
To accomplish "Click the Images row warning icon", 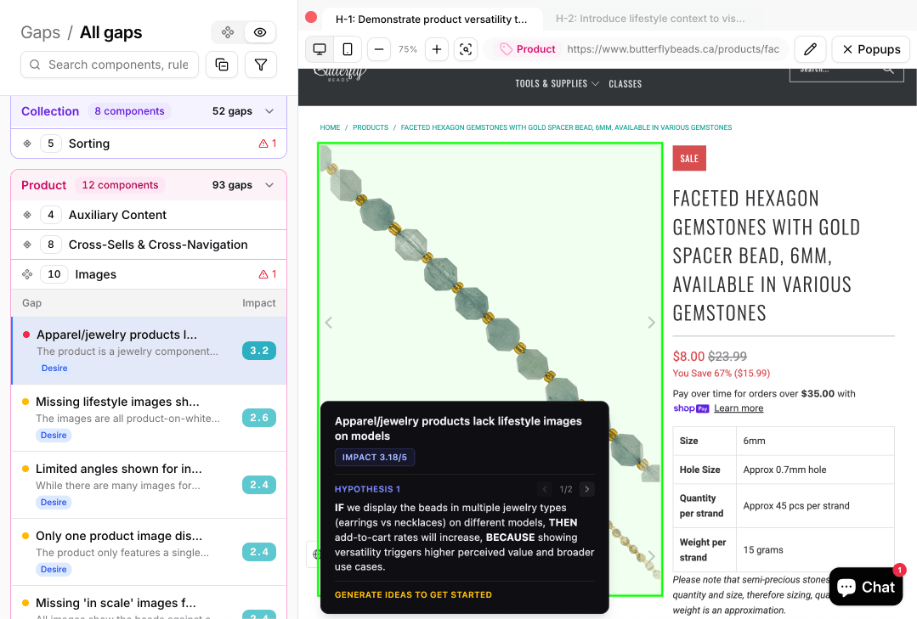I will (x=263, y=274).
